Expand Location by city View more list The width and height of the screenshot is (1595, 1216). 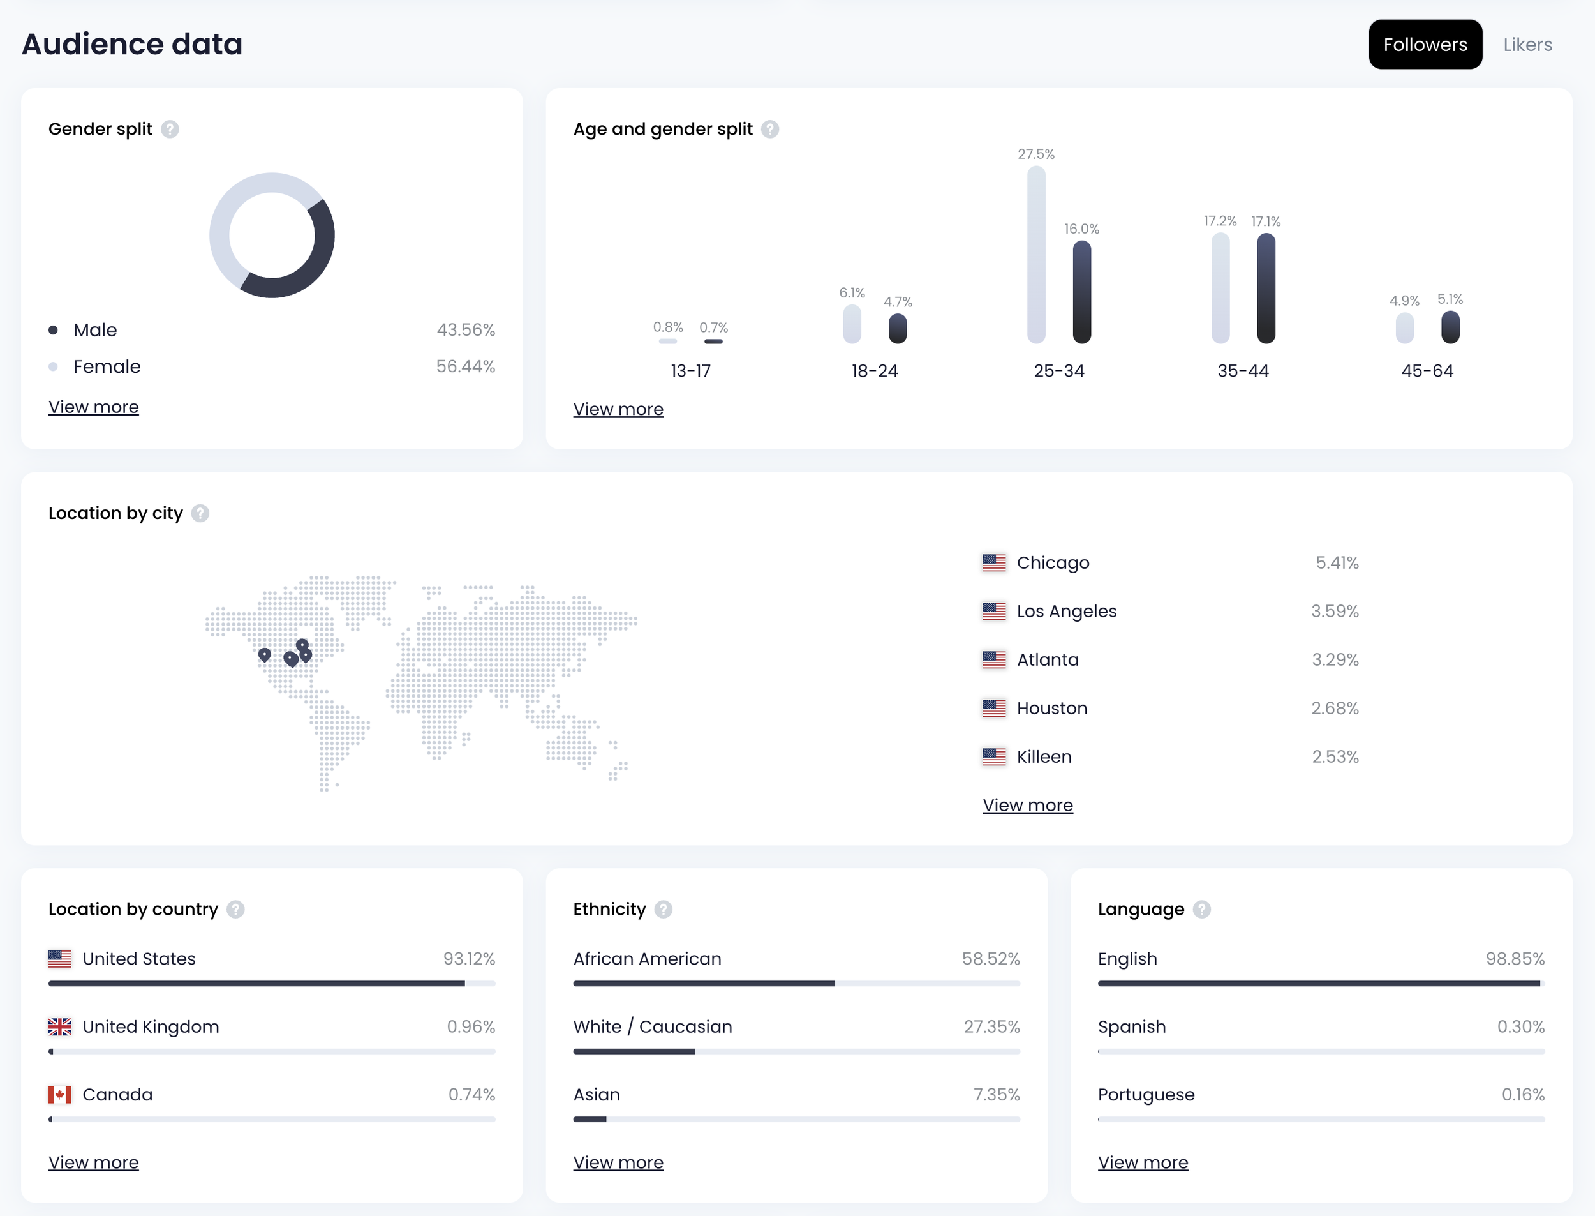coord(1027,805)
